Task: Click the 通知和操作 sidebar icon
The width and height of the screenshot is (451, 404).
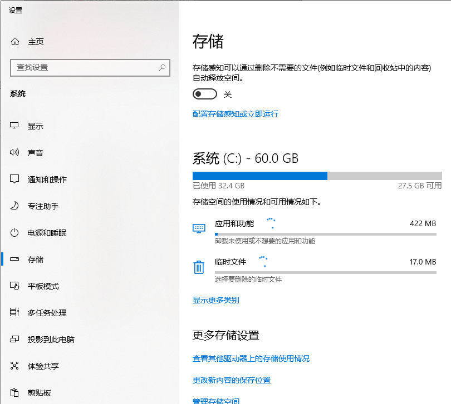Action: point(15,179)
